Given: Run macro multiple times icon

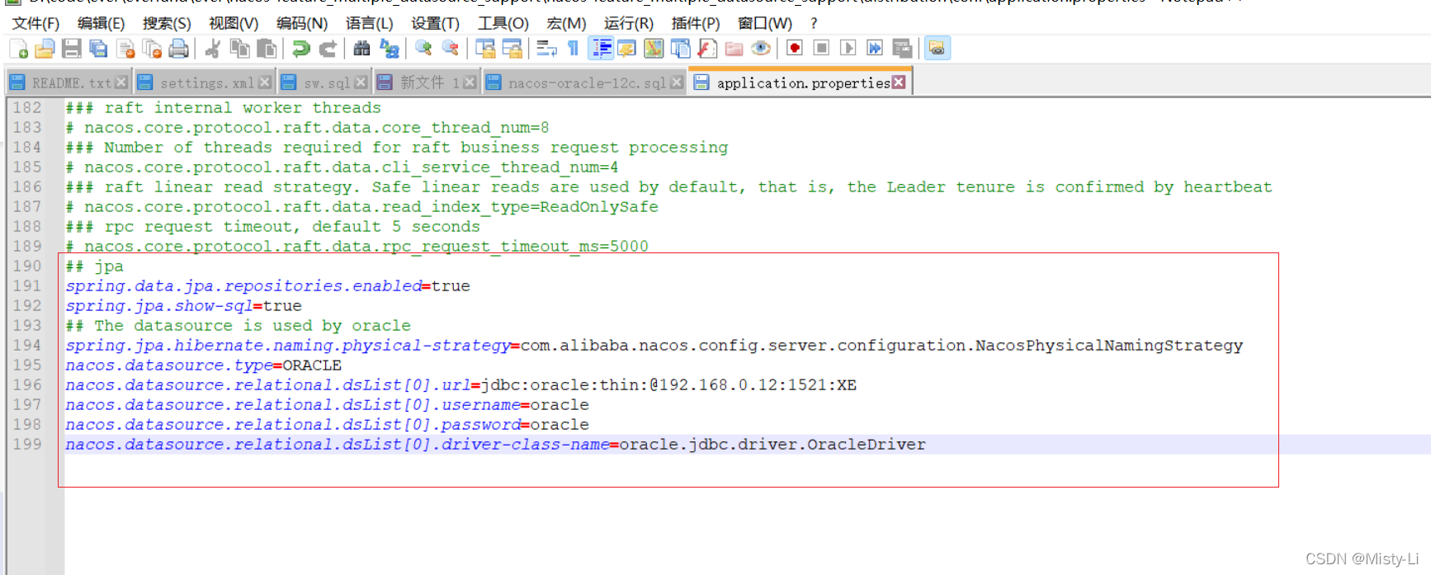Looking at the screenshot, I should point(875,49).
